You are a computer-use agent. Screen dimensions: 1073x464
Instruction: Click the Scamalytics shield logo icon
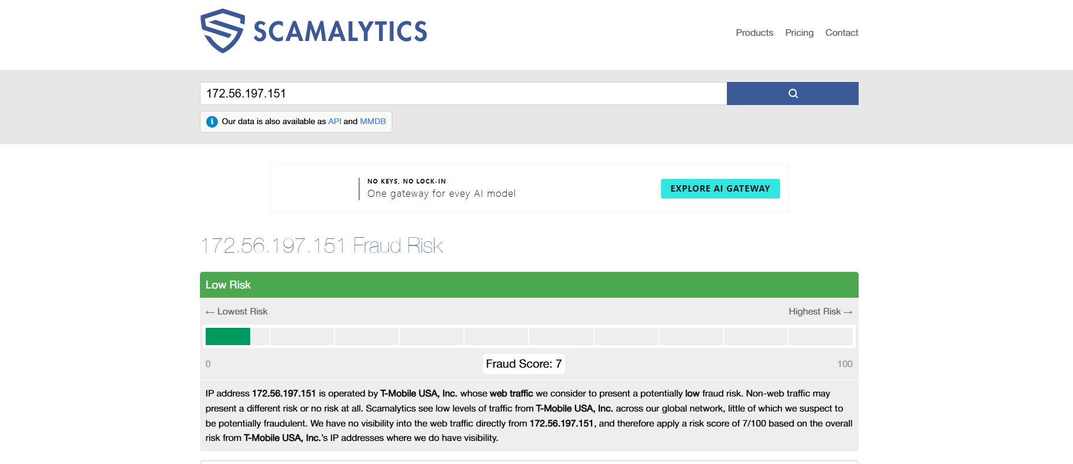[x=222, y=31]
